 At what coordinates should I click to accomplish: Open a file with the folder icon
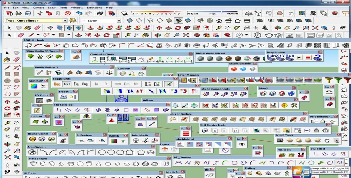coord(19,13)
